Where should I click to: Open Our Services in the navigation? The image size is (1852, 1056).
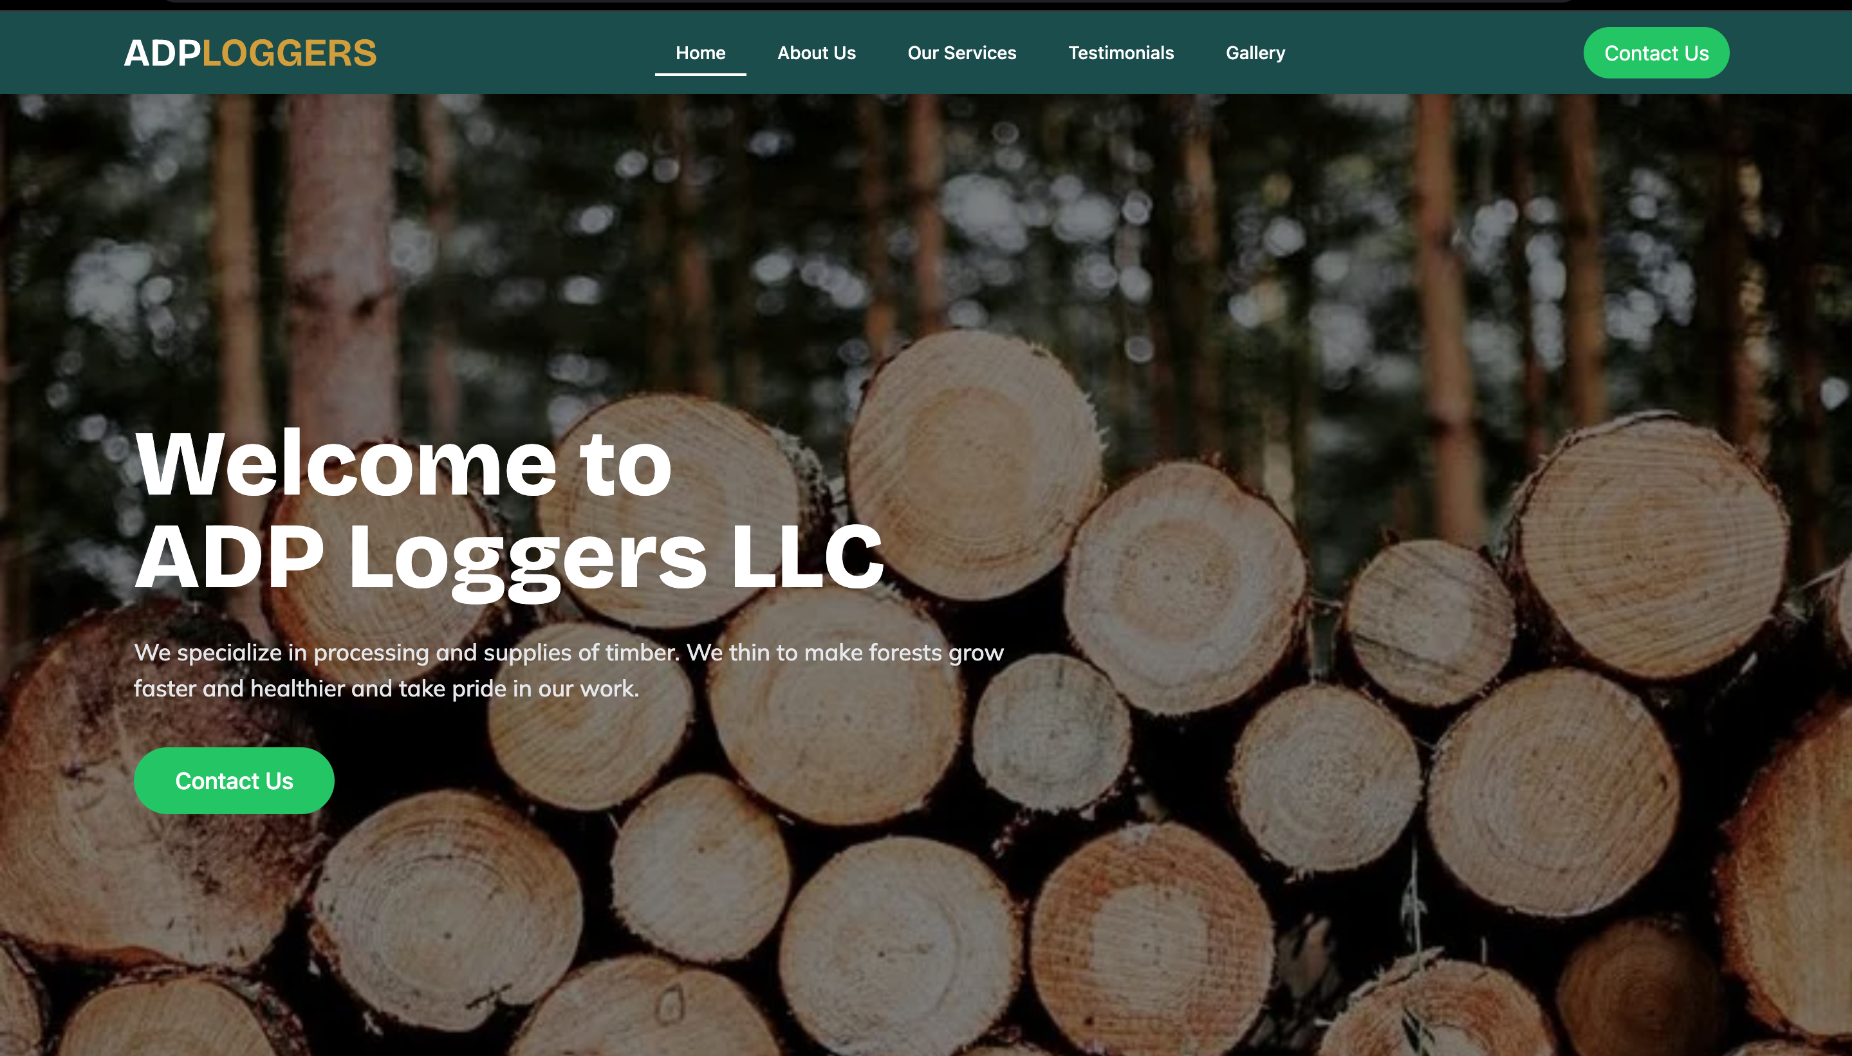point(961,53)
